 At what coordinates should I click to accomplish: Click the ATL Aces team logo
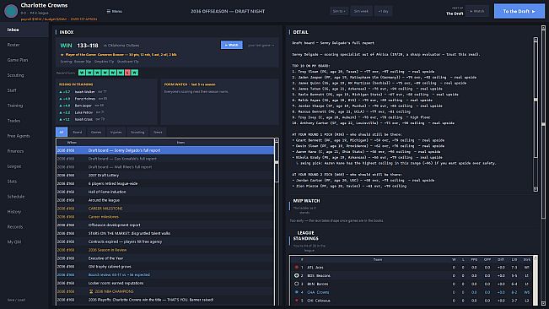(297, 268)
